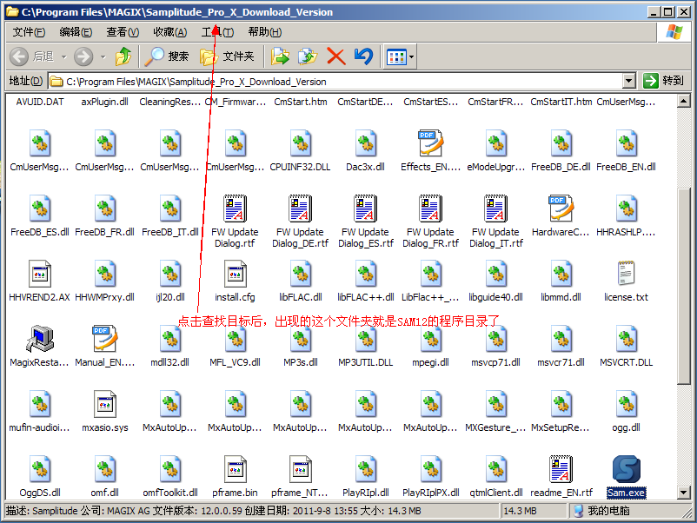Open the Search pane
Image resolution: width=697 pixels, height=523 pixels.
[x=167, y=56]
